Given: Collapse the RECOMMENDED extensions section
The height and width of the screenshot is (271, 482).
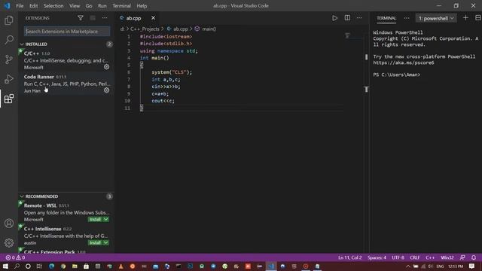Looking at the screenshot, I should [x=22, y=196].
